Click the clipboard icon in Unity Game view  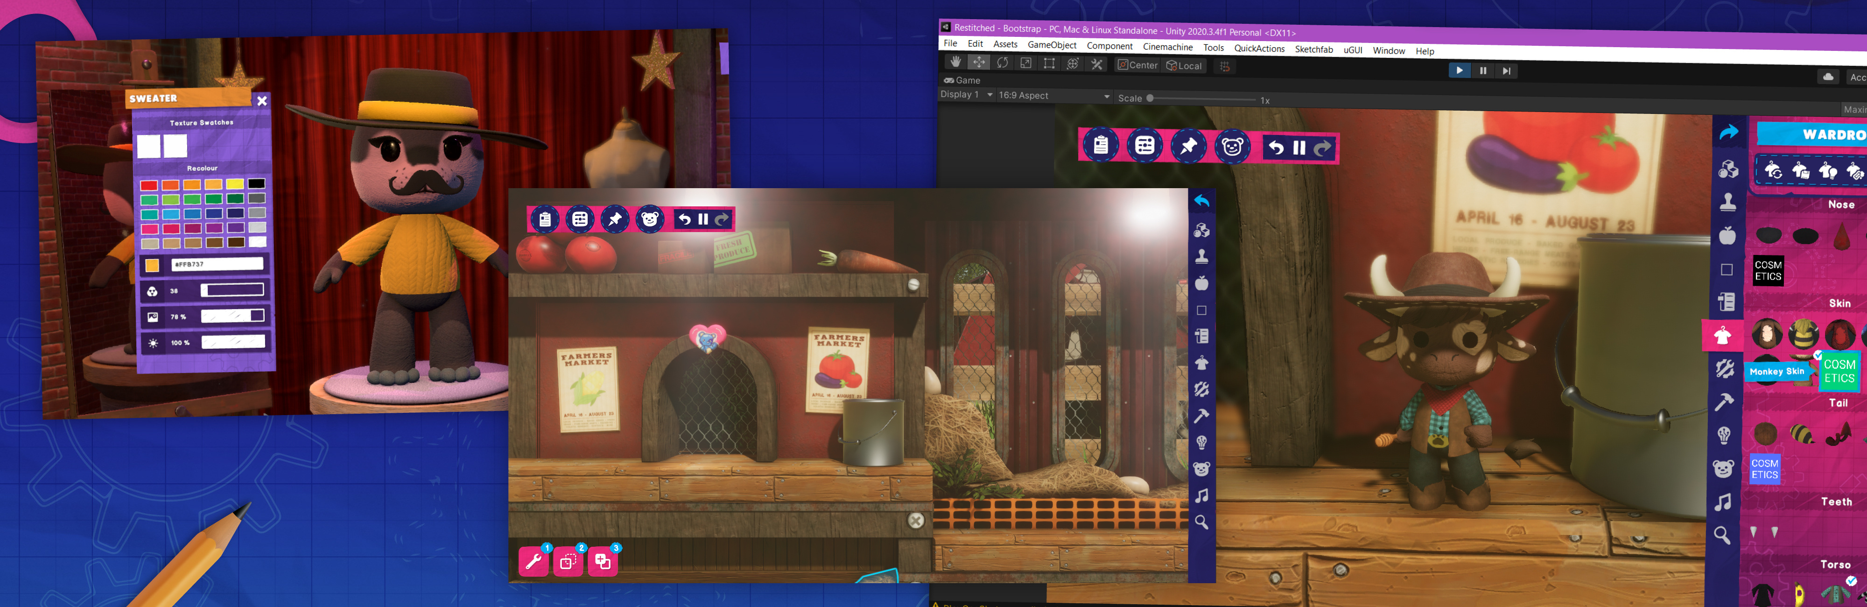(1101, 146)
